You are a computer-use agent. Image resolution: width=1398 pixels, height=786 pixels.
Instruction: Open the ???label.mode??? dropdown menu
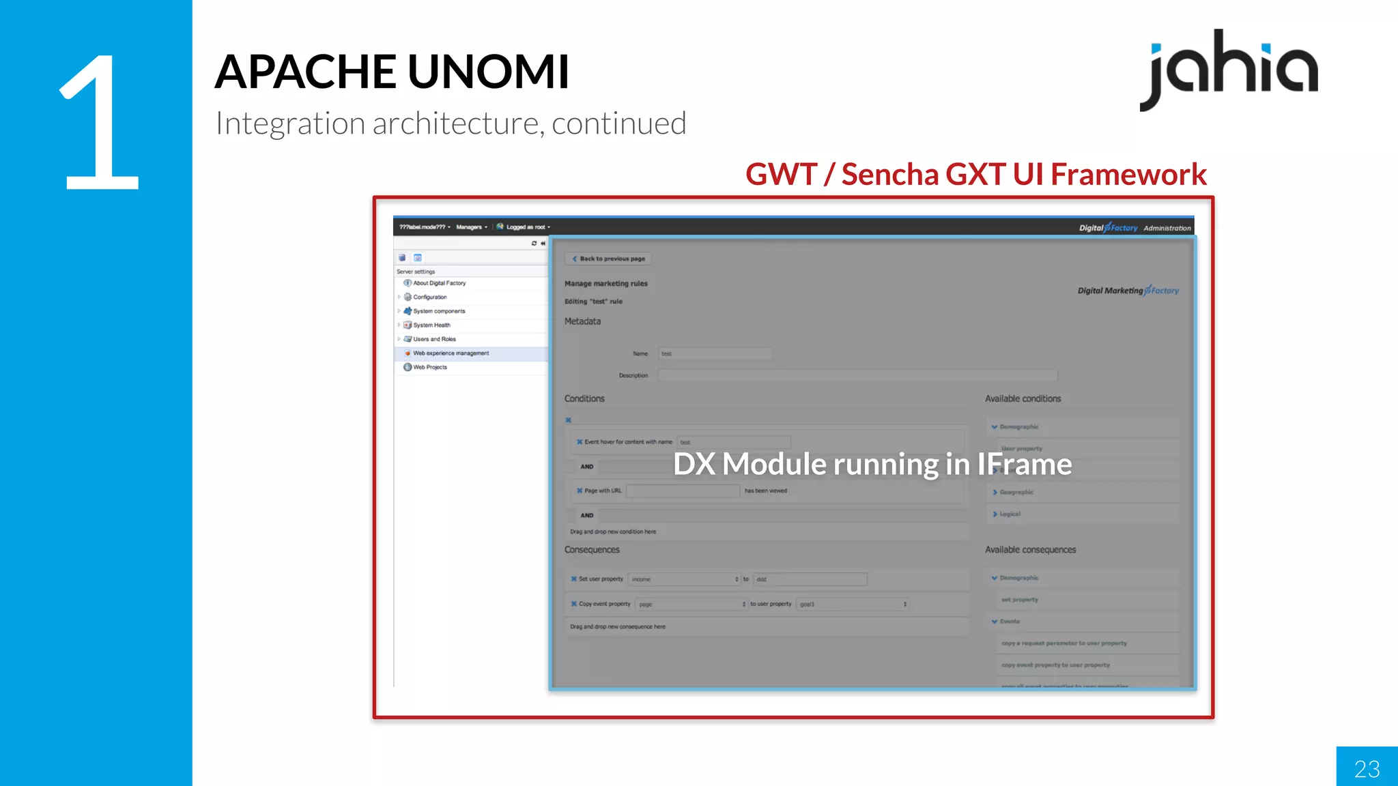coord(425,227)
